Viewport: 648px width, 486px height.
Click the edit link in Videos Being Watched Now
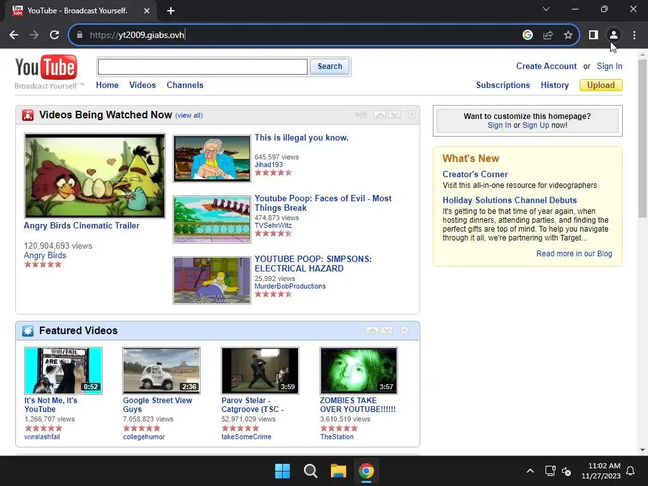coord(361,115)
